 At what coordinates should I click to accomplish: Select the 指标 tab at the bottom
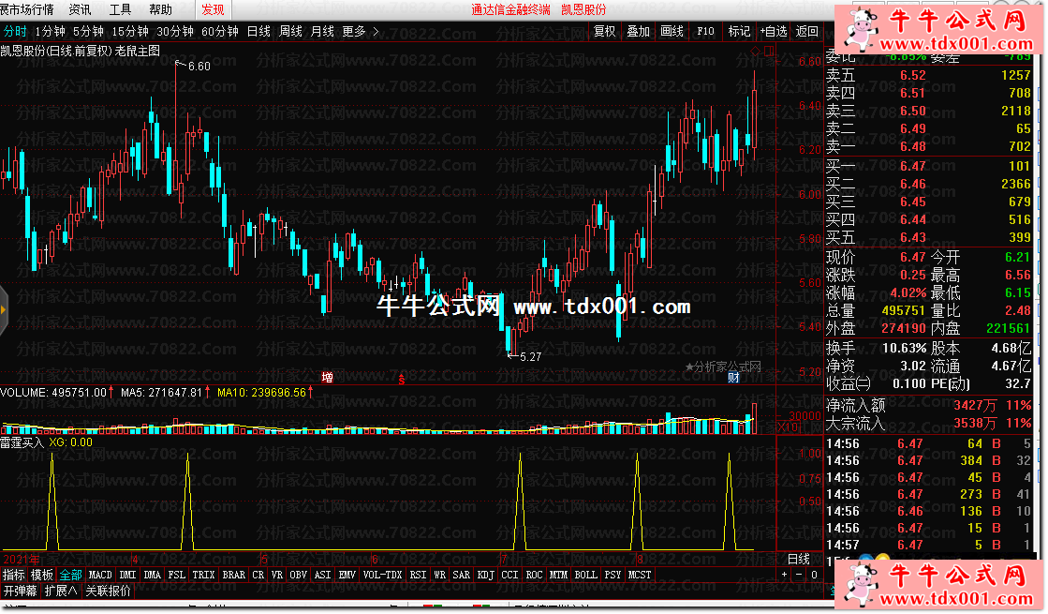pyautogui.click(x=14, y=575)
